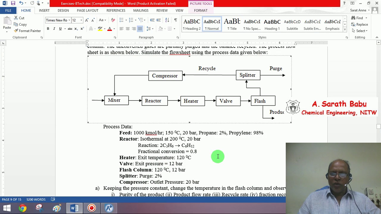
Task: Decrease paragraph indent
Action: coord(152,20)
